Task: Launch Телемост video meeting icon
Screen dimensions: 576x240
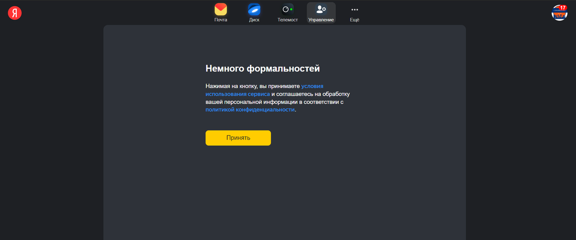Action: (x=288, y=13)
